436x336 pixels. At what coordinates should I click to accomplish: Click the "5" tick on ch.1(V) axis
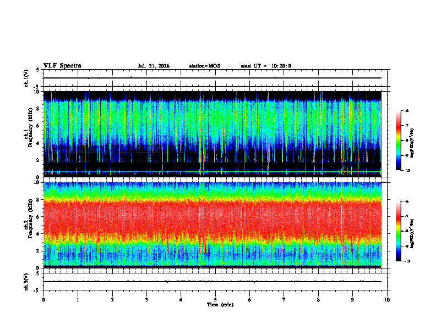coord(38,70)
